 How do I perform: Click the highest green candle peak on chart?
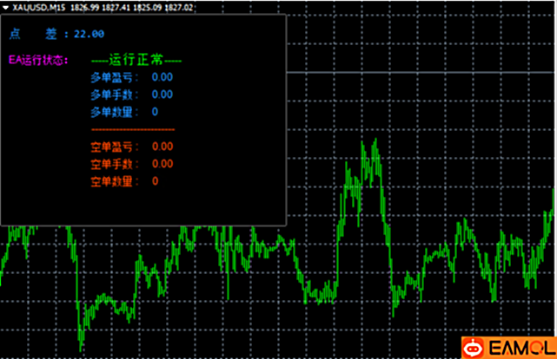click(x=374, y=143)
